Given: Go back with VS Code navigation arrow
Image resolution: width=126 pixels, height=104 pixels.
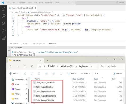Looking at the screenshot, I should 69,3.
